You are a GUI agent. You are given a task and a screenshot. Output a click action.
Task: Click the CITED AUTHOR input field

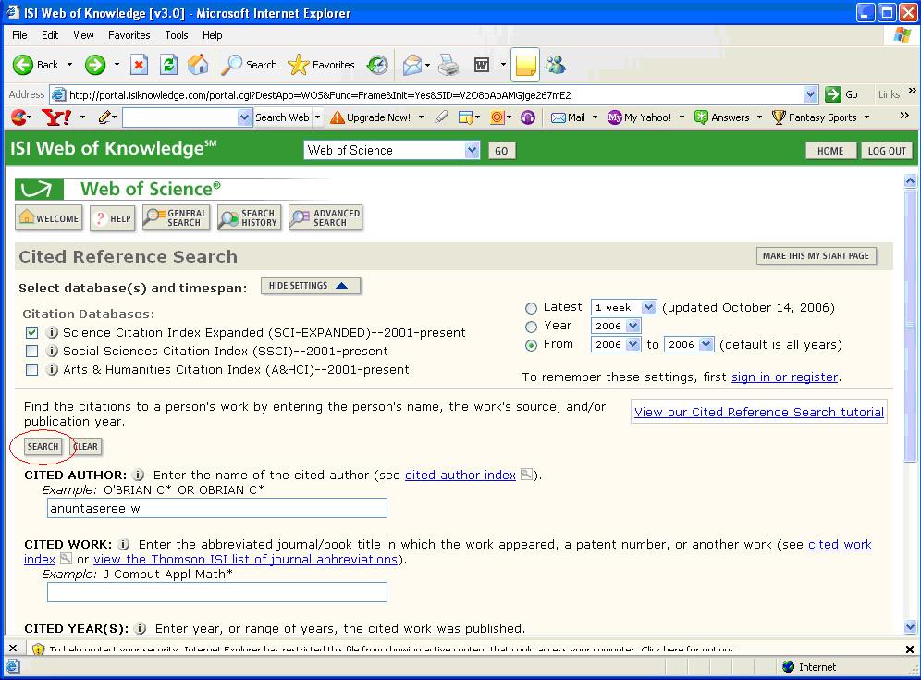click(x=217, y=509)
